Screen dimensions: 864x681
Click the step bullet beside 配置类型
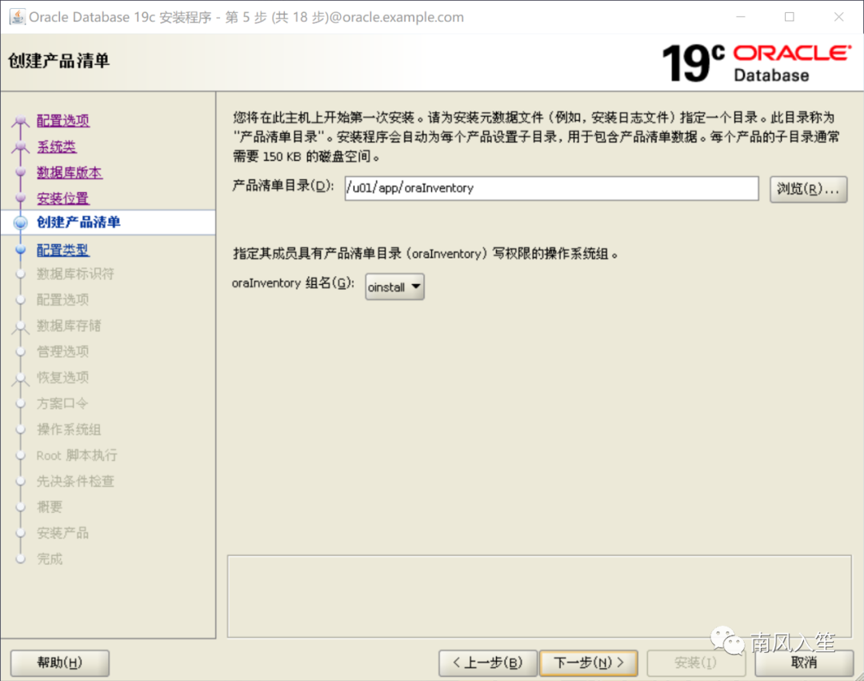coord(20,250)
